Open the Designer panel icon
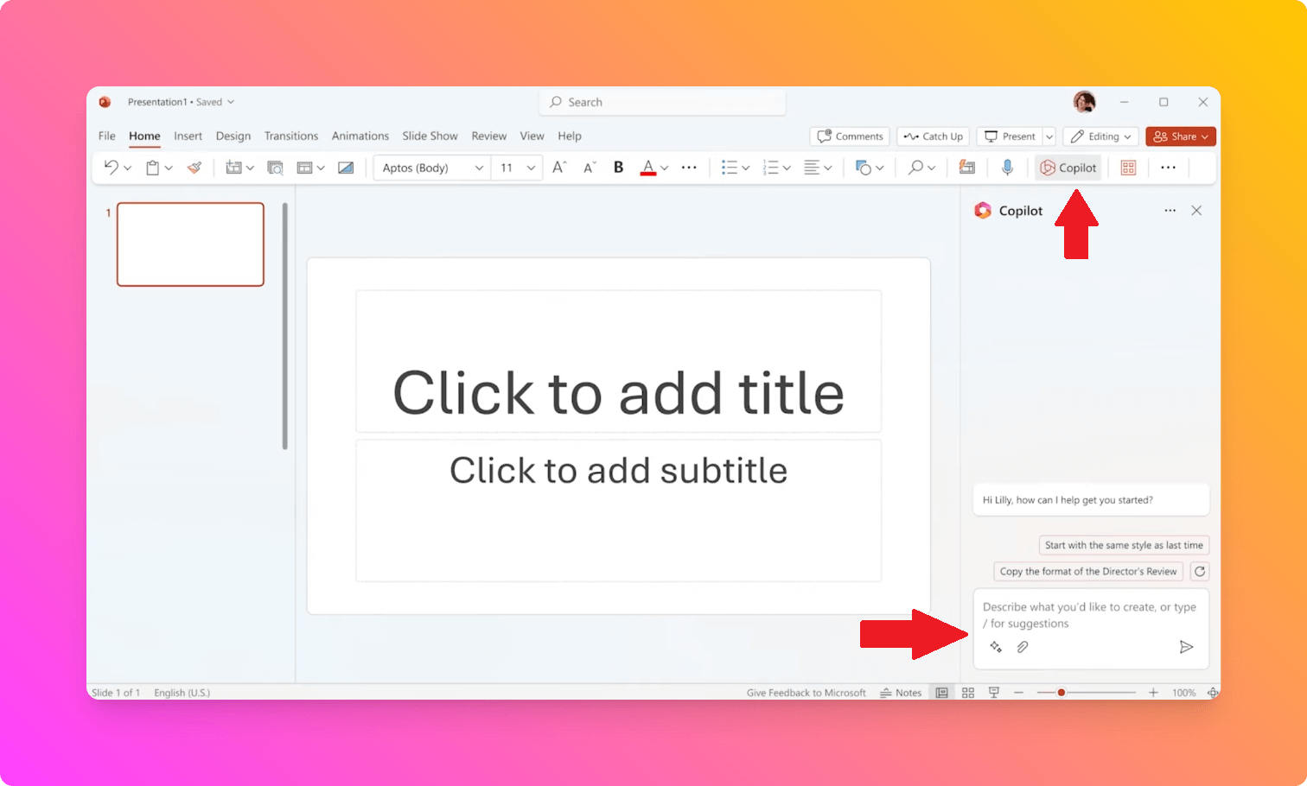Image resolution: width=1307 pixels, height=786 pixels. click(x=1128, y=167)
